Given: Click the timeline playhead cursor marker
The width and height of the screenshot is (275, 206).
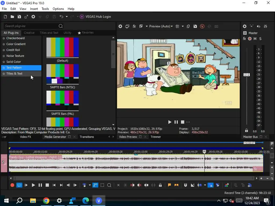Looking at the screenshot, I should click(x=204, y=152).
